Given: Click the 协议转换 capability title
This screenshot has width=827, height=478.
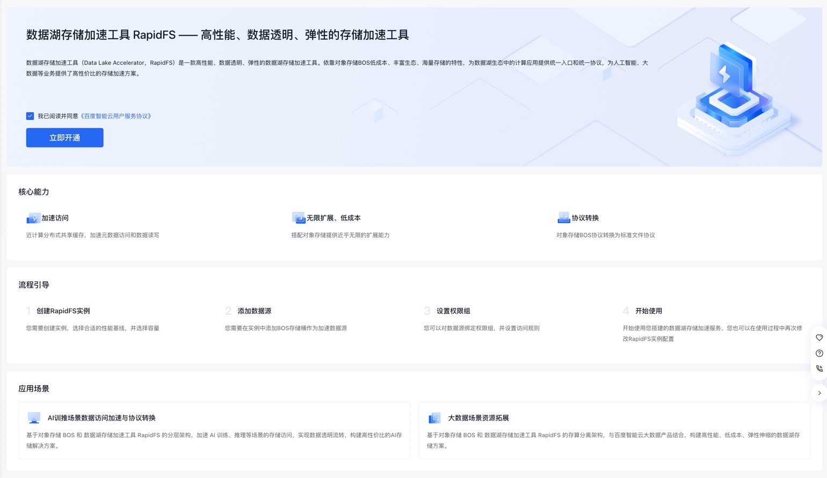Looking at the screenshot, I should coord(585,218).
